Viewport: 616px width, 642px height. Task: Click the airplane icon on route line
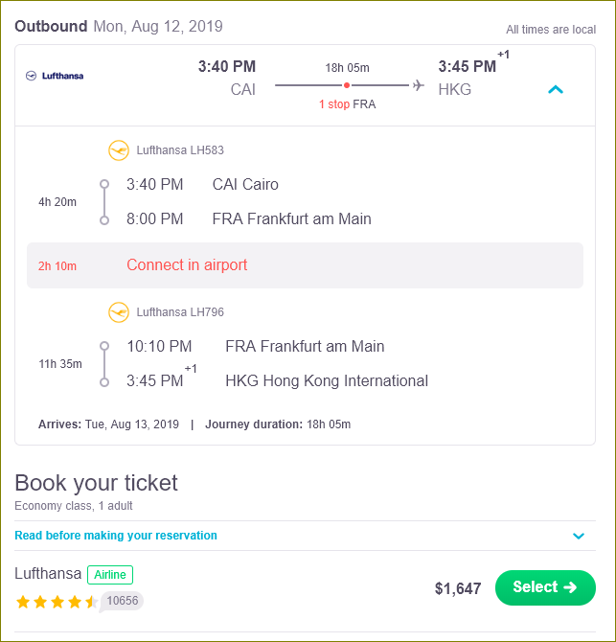[x=419, y=85]
